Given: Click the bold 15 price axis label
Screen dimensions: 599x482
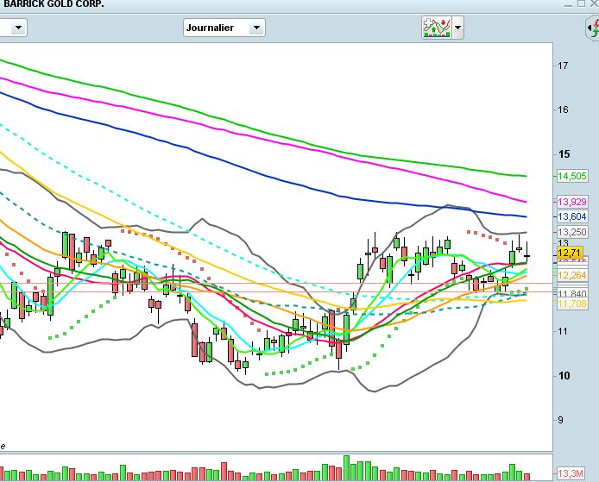Looking at the screenshot, I should 564,154.
